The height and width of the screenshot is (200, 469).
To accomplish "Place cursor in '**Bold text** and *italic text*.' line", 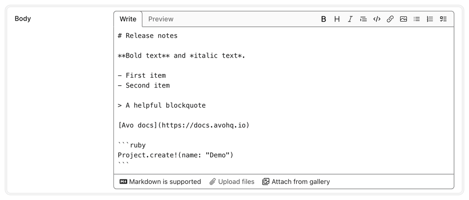I will 182,56.
